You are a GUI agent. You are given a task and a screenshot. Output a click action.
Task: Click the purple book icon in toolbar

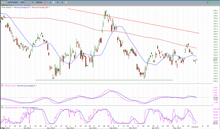click(x=50, y=2)
